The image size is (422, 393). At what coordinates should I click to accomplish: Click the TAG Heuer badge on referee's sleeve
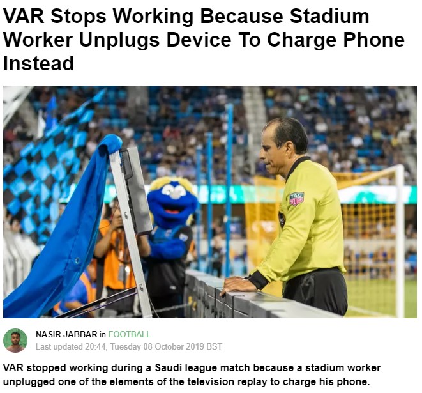click(x=296, y=199)
